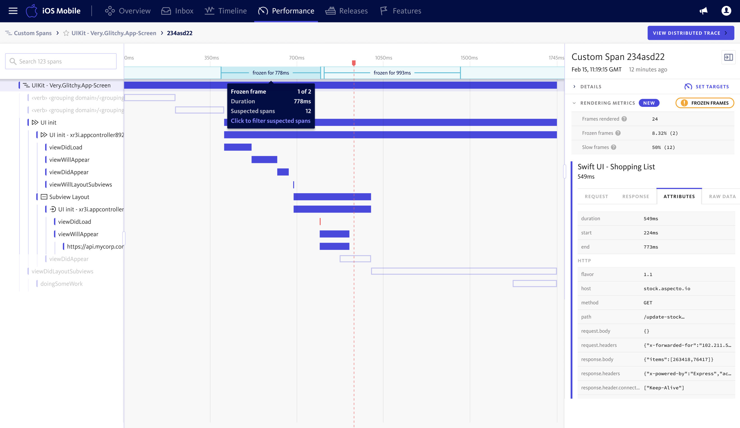Click the red timeline marker at 700ms

tap(354, 63)
